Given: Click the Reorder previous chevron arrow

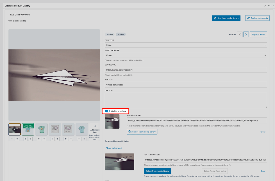Looking at the screenshot, I should [x=240, y=34].
